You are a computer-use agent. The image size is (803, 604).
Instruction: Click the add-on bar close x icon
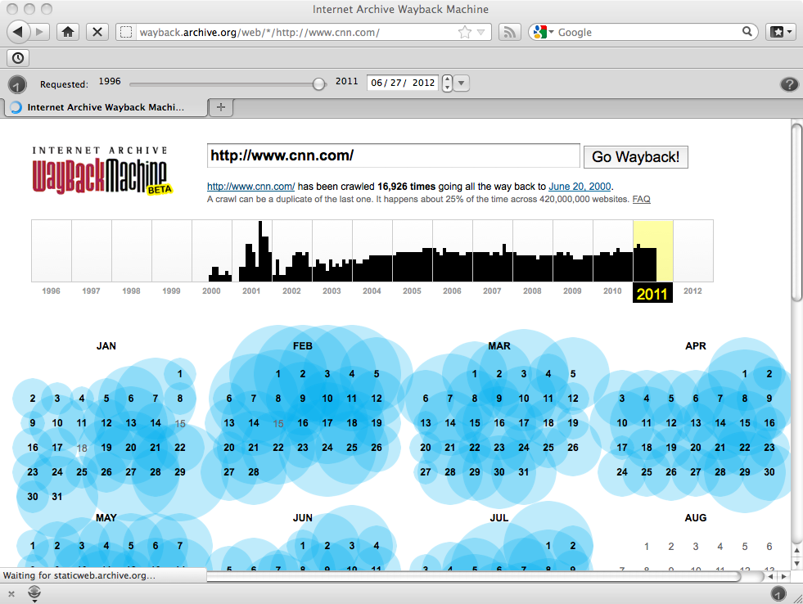click(x=11, y=593)
